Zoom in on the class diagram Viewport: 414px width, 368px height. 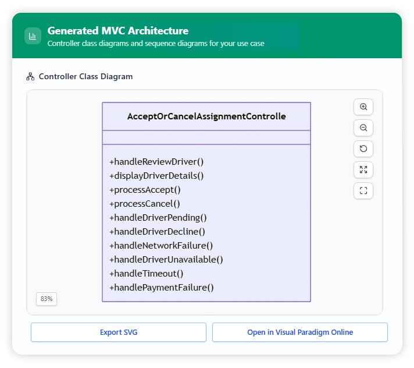pyautogui.click(x=363, y=107)
